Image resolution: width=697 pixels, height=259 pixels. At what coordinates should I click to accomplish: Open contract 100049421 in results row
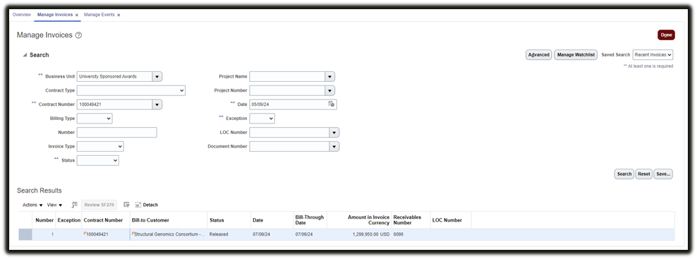pos(97,234)
